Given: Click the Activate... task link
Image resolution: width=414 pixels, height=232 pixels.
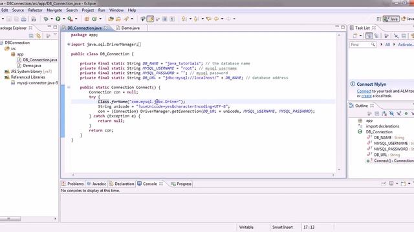Looking at the screenshot, I should (406, 44).
